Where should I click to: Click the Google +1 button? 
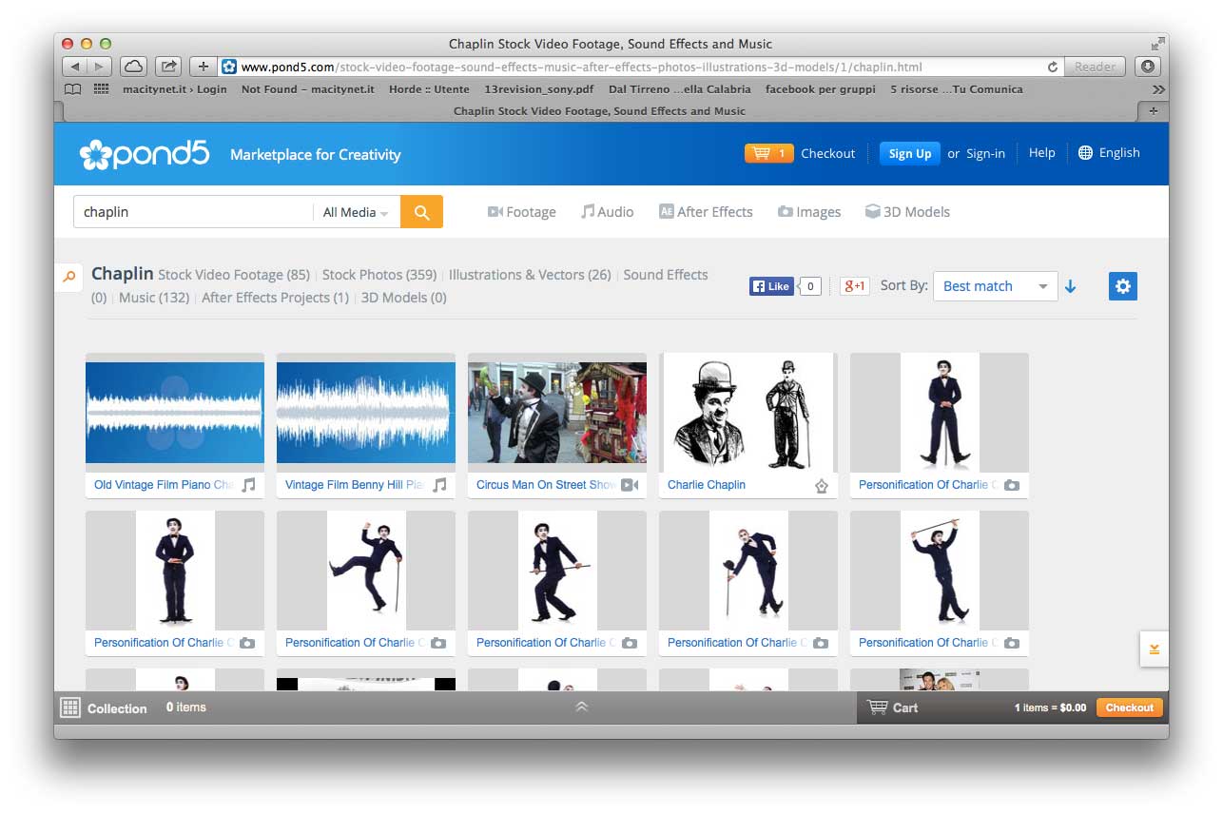(854, 286)
